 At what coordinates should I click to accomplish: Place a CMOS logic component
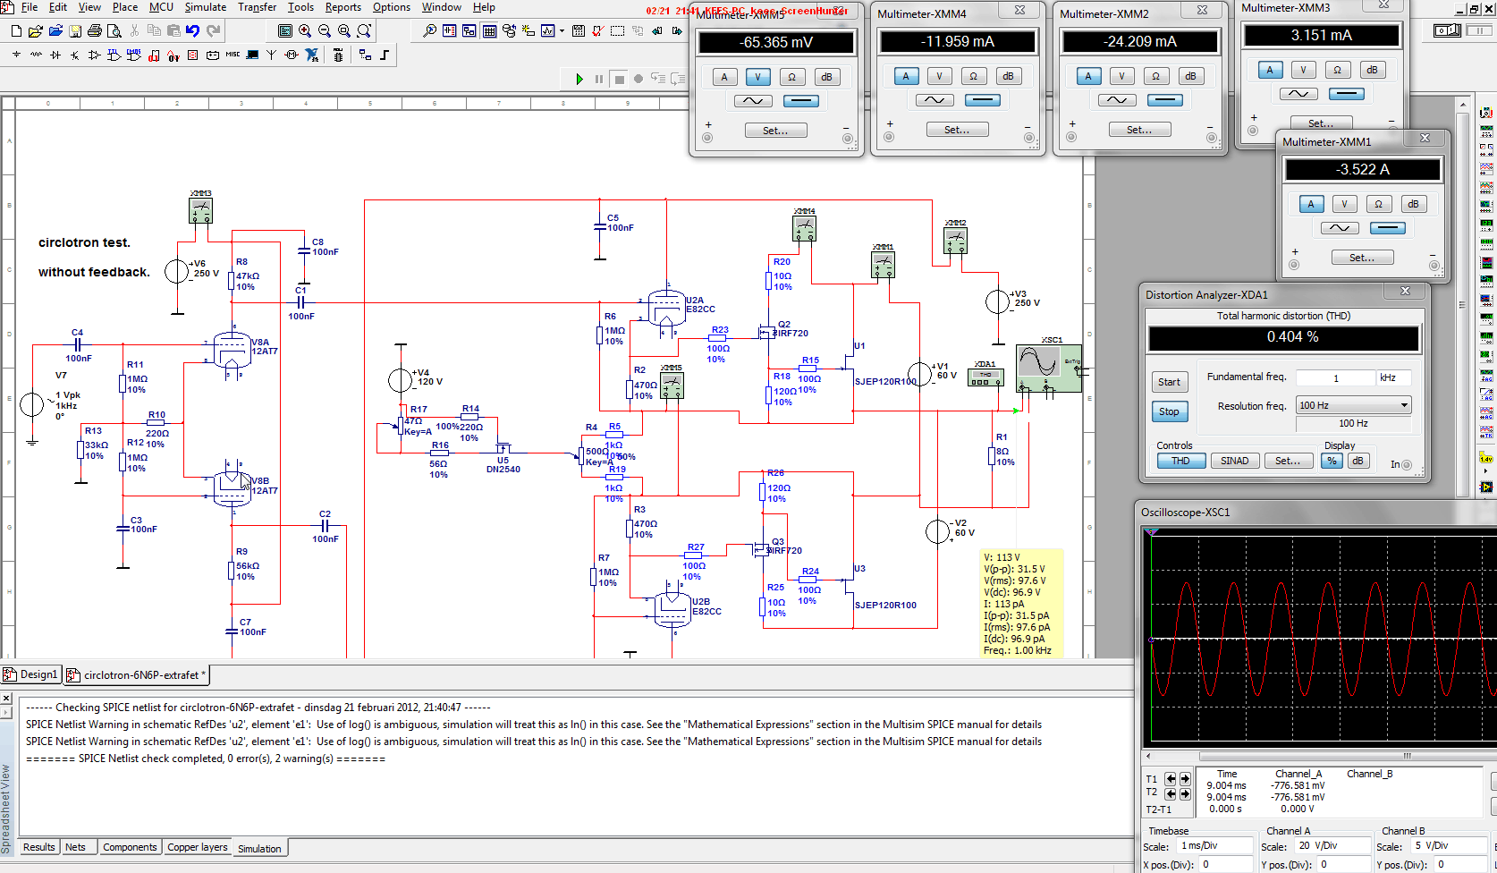[x=133, y=55]
